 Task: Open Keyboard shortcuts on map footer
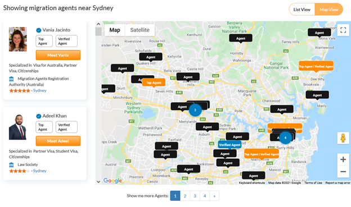click(x=252, y=183)
